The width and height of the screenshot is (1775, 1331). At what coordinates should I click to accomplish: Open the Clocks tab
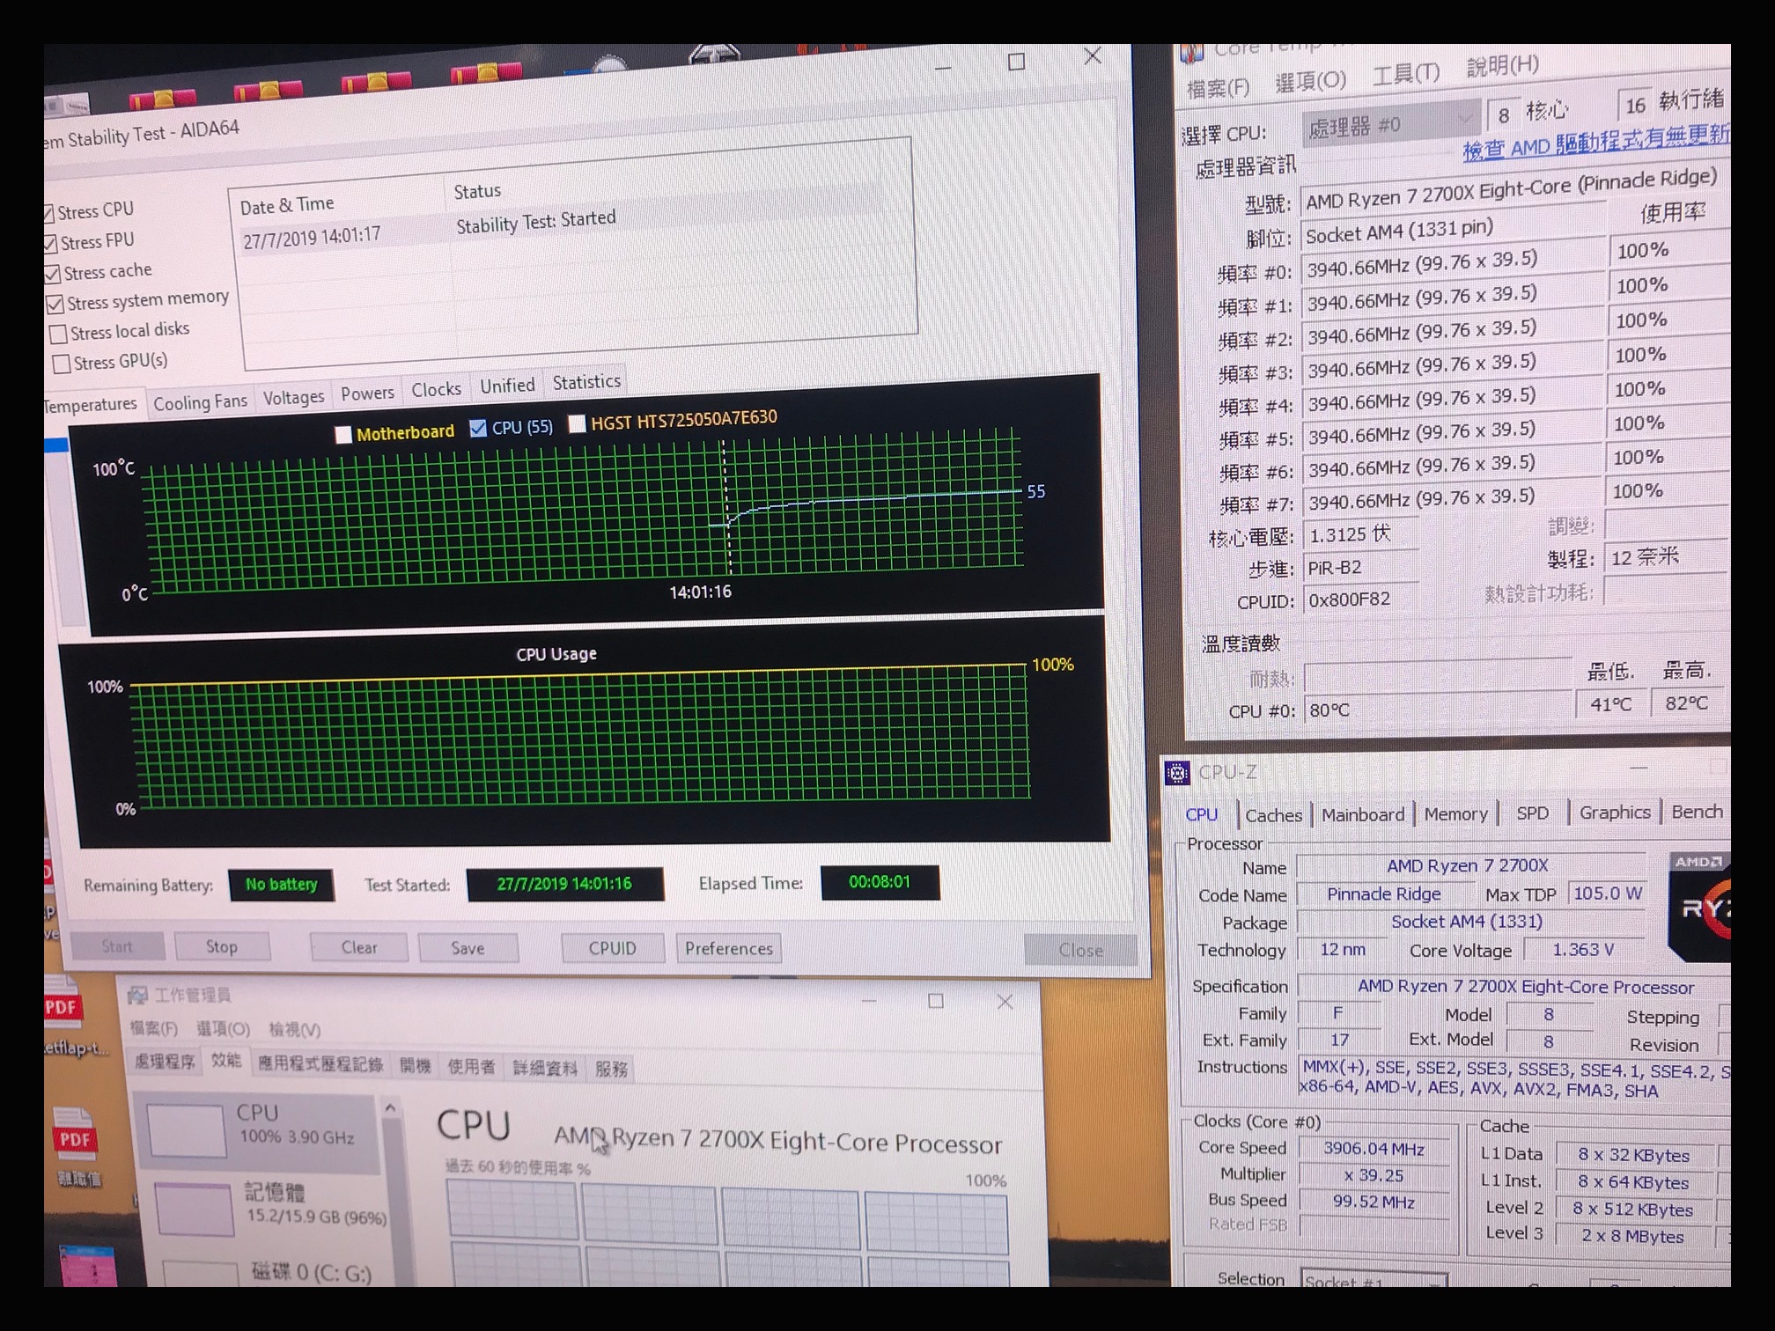(x=436, y=389)
